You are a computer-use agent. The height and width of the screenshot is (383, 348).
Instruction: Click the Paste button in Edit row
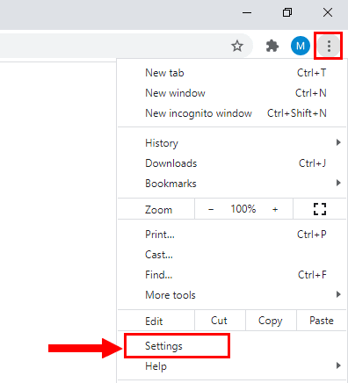click(x=322, y=321)
